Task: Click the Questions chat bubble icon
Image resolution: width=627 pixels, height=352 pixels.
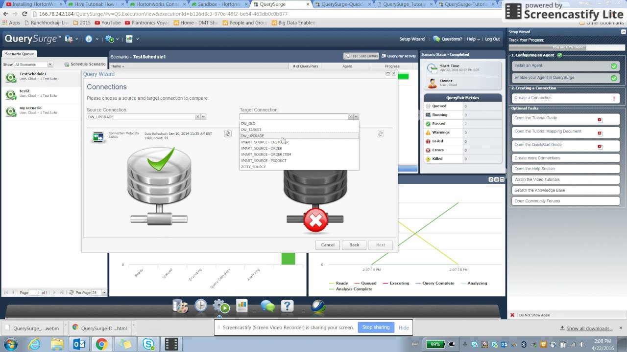Action: click(436, 39)
